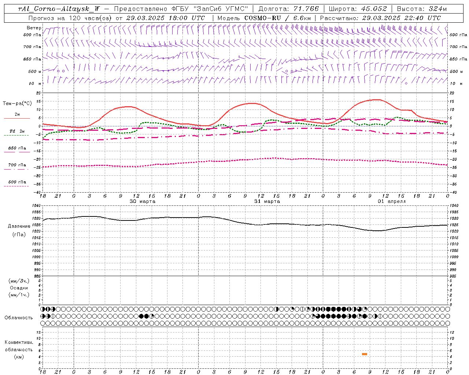The image size is (469, 375).
Task: Click the Конвективн. label
Action: click(19, 342)
